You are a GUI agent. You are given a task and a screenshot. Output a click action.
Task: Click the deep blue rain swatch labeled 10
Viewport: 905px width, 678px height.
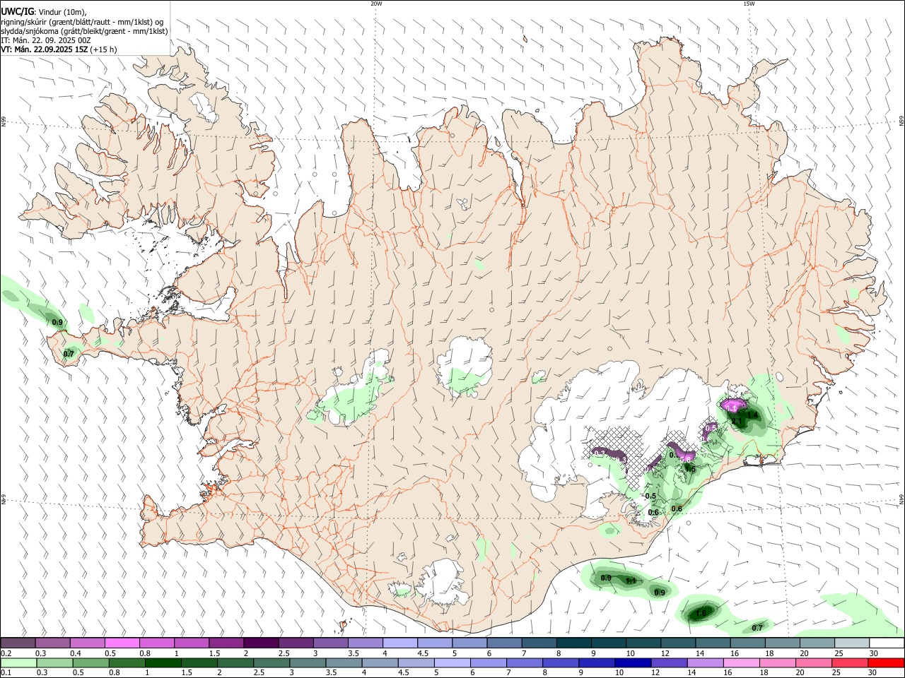click(x=633, y=662)
